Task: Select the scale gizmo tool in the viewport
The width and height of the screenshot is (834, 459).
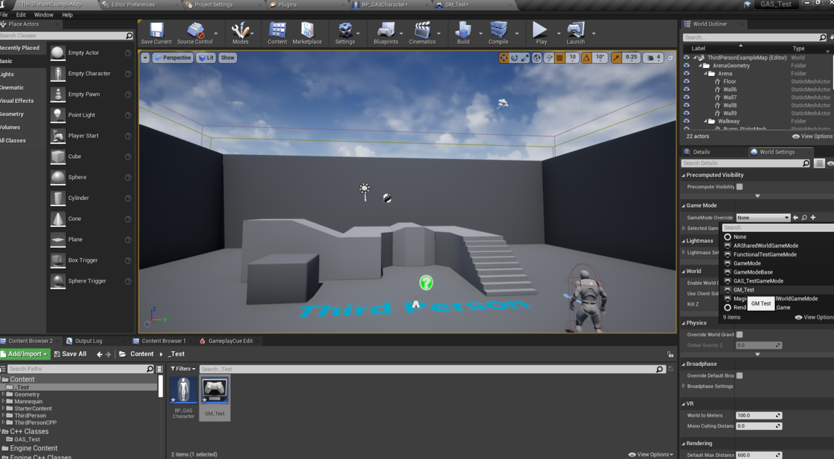Action: click(x=525, y=58)
